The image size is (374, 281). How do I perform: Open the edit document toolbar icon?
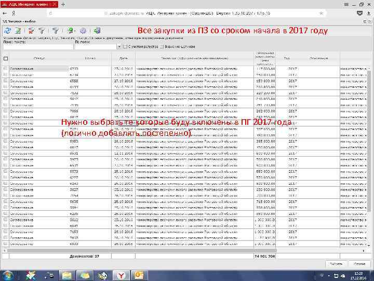pyautogui.click(x=18, y=31)
